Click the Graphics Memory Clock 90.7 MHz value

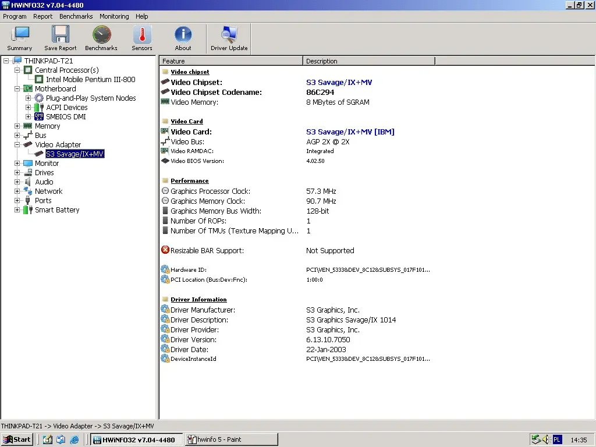pos(321,201)
